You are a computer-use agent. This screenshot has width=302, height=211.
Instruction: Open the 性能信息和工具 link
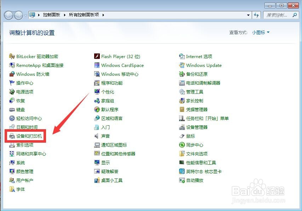pos(201,163)
